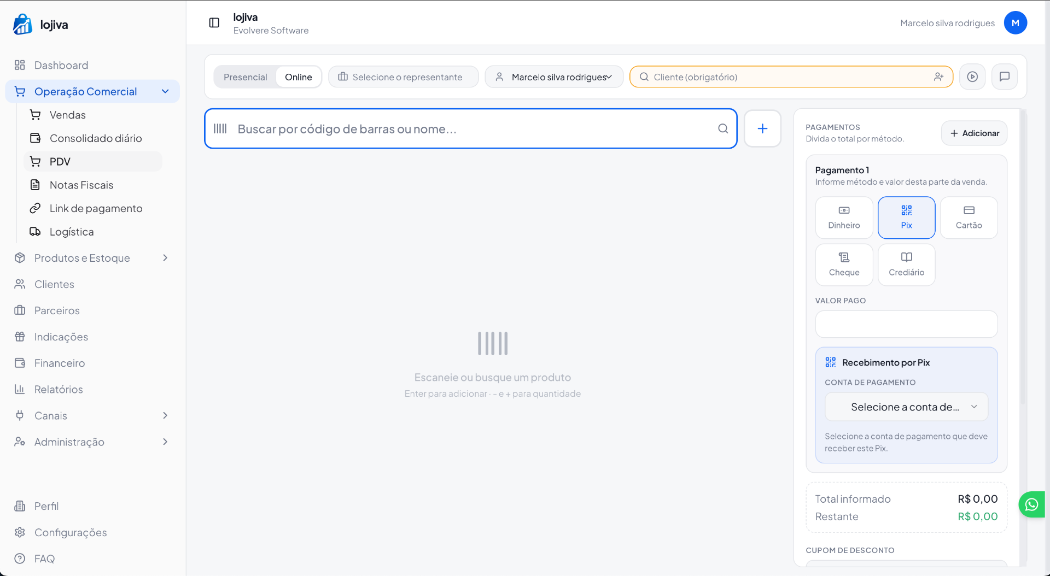Switch to Online sale mode
The image size is (1050, 576).
tap(298, 77)
